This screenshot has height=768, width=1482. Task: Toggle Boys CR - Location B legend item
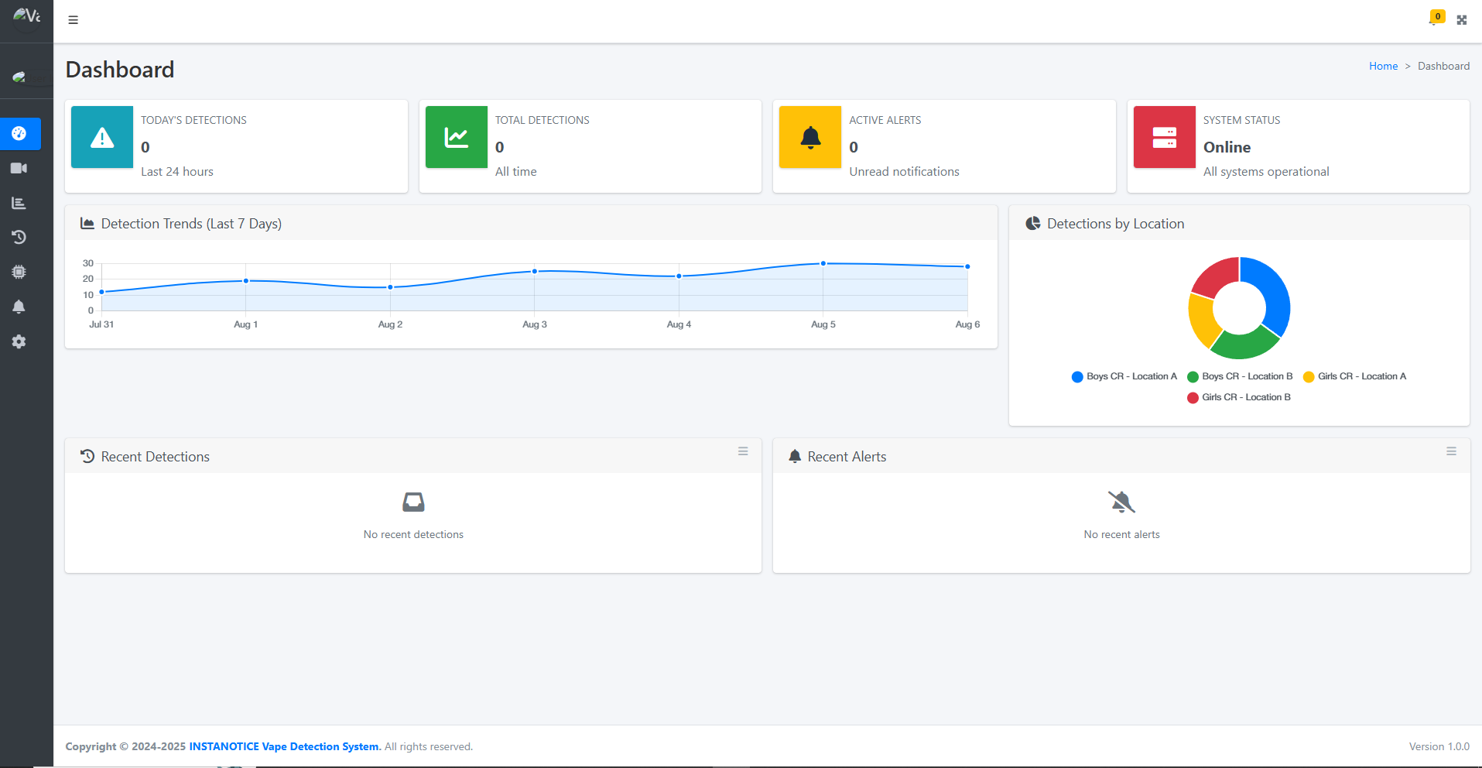(1240, 376)
